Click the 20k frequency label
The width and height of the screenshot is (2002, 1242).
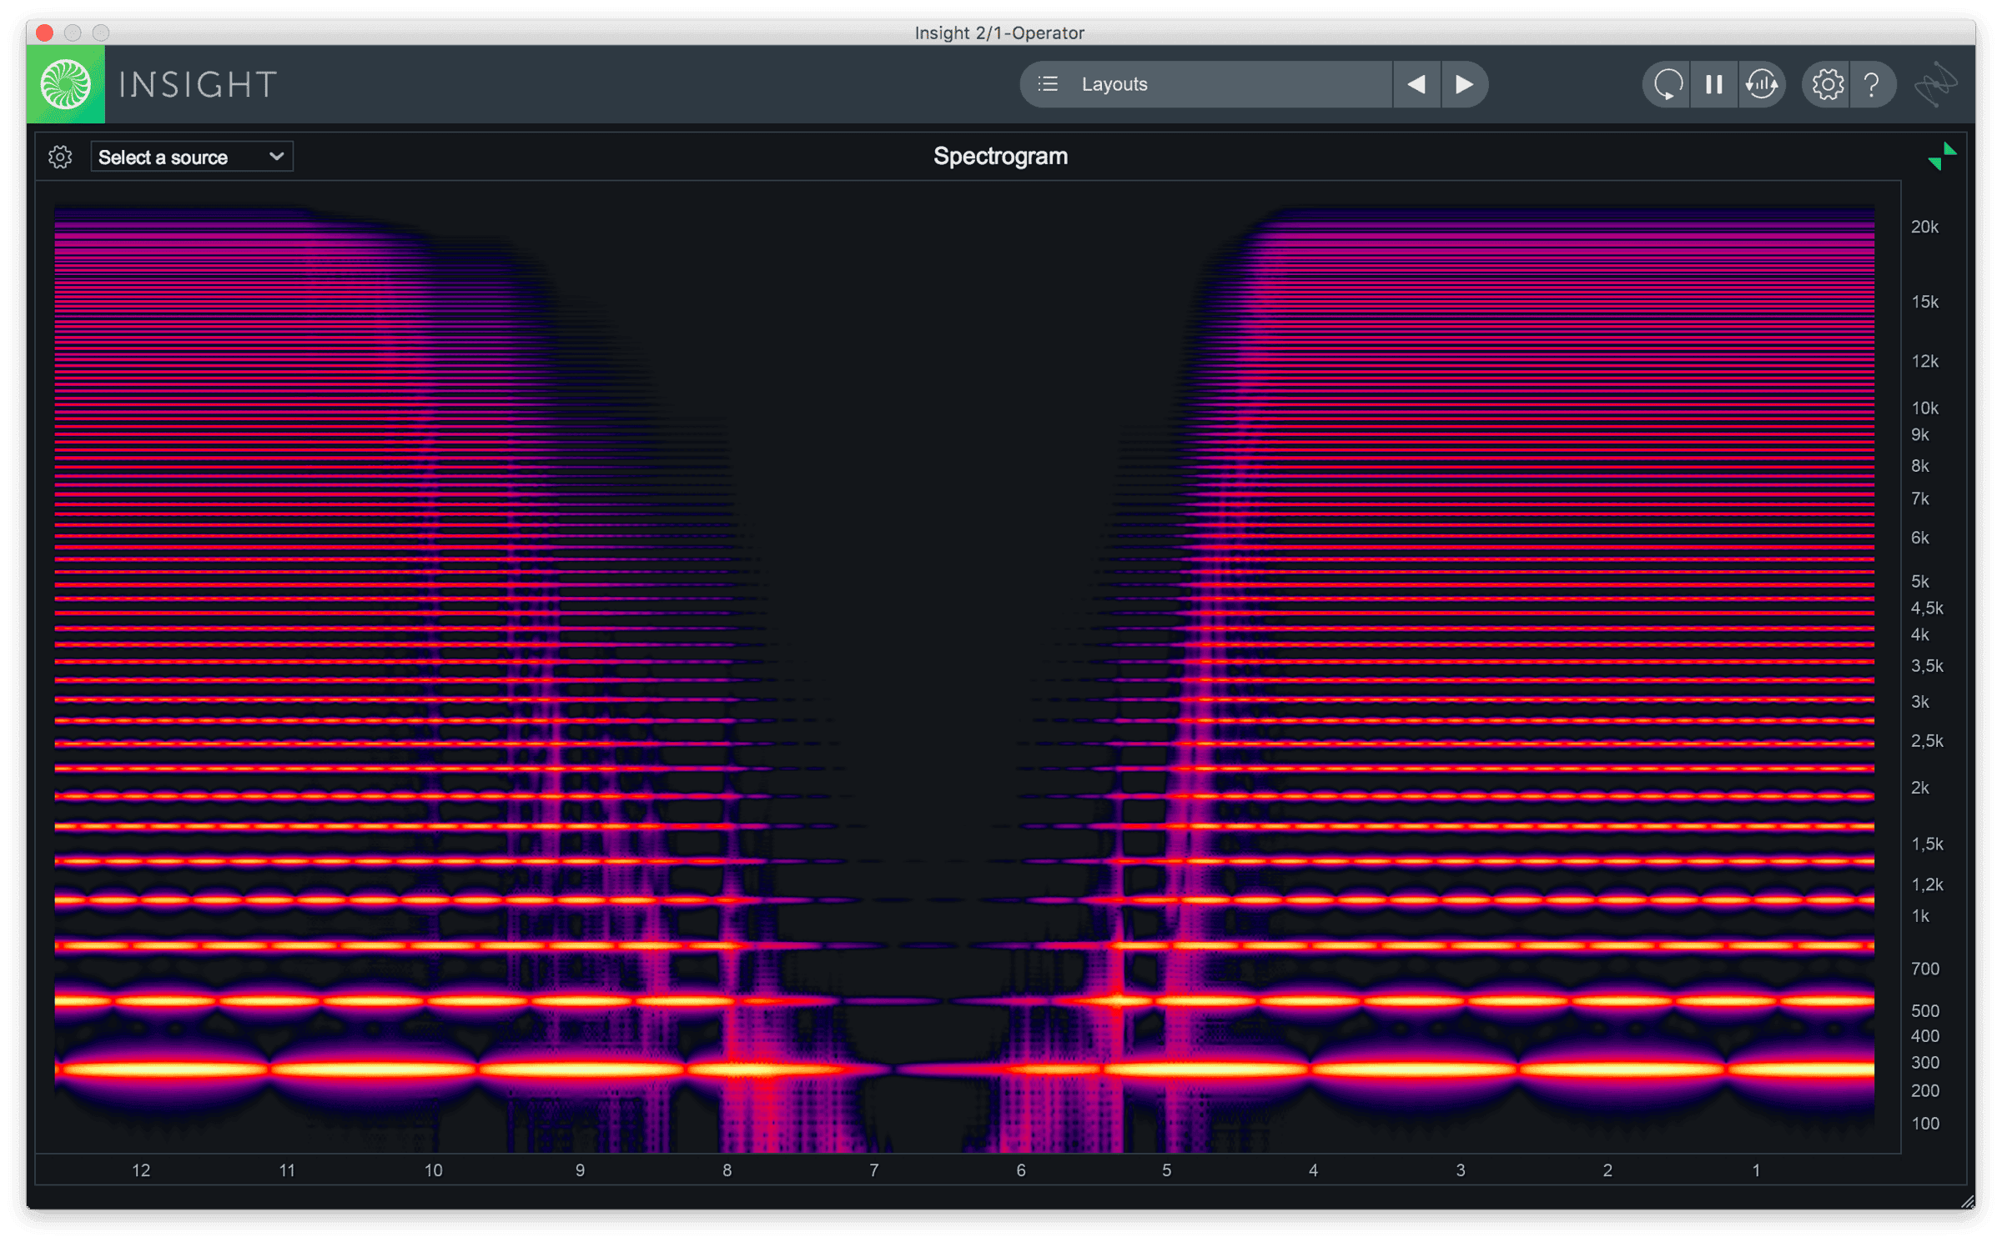[1924, 227]
